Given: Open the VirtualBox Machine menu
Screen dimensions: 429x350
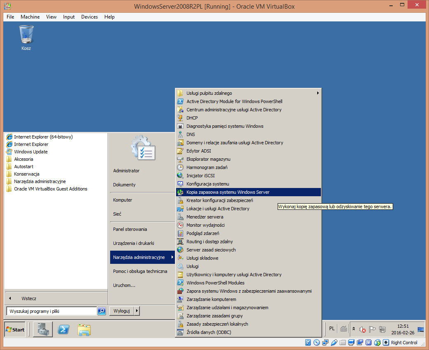Looking at the screenshot, I should click(30, 16).
